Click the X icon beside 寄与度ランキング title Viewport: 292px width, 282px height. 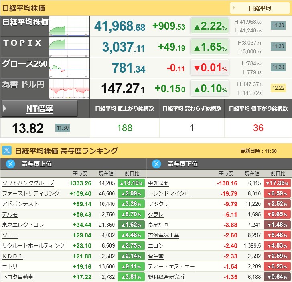[7, 150]
